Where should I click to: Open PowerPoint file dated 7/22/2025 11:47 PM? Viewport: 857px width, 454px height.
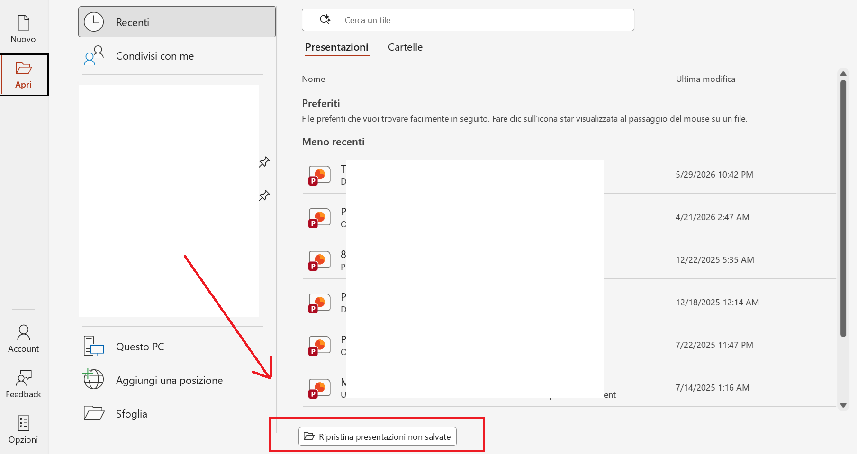pos(569,345)
